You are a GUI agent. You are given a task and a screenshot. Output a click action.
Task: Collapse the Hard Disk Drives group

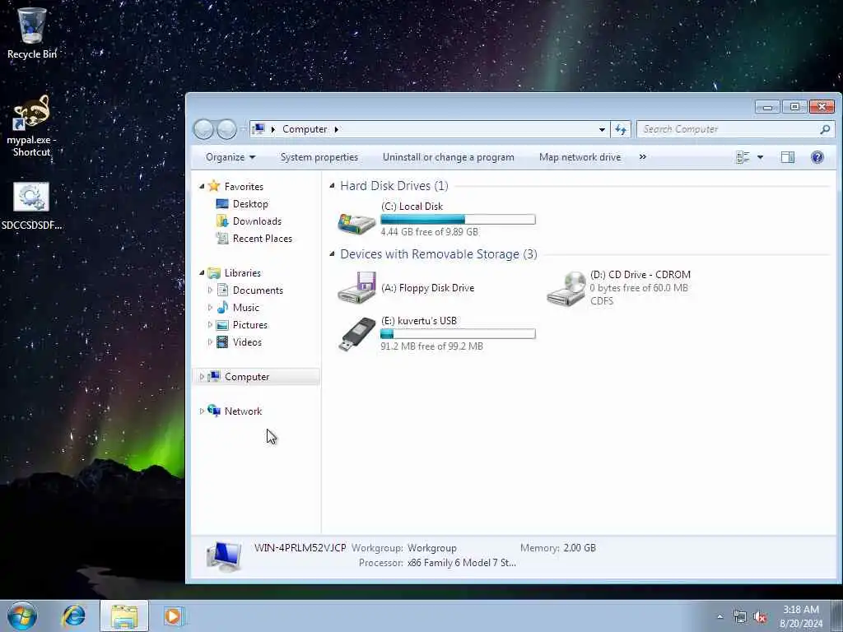(333, 185)
